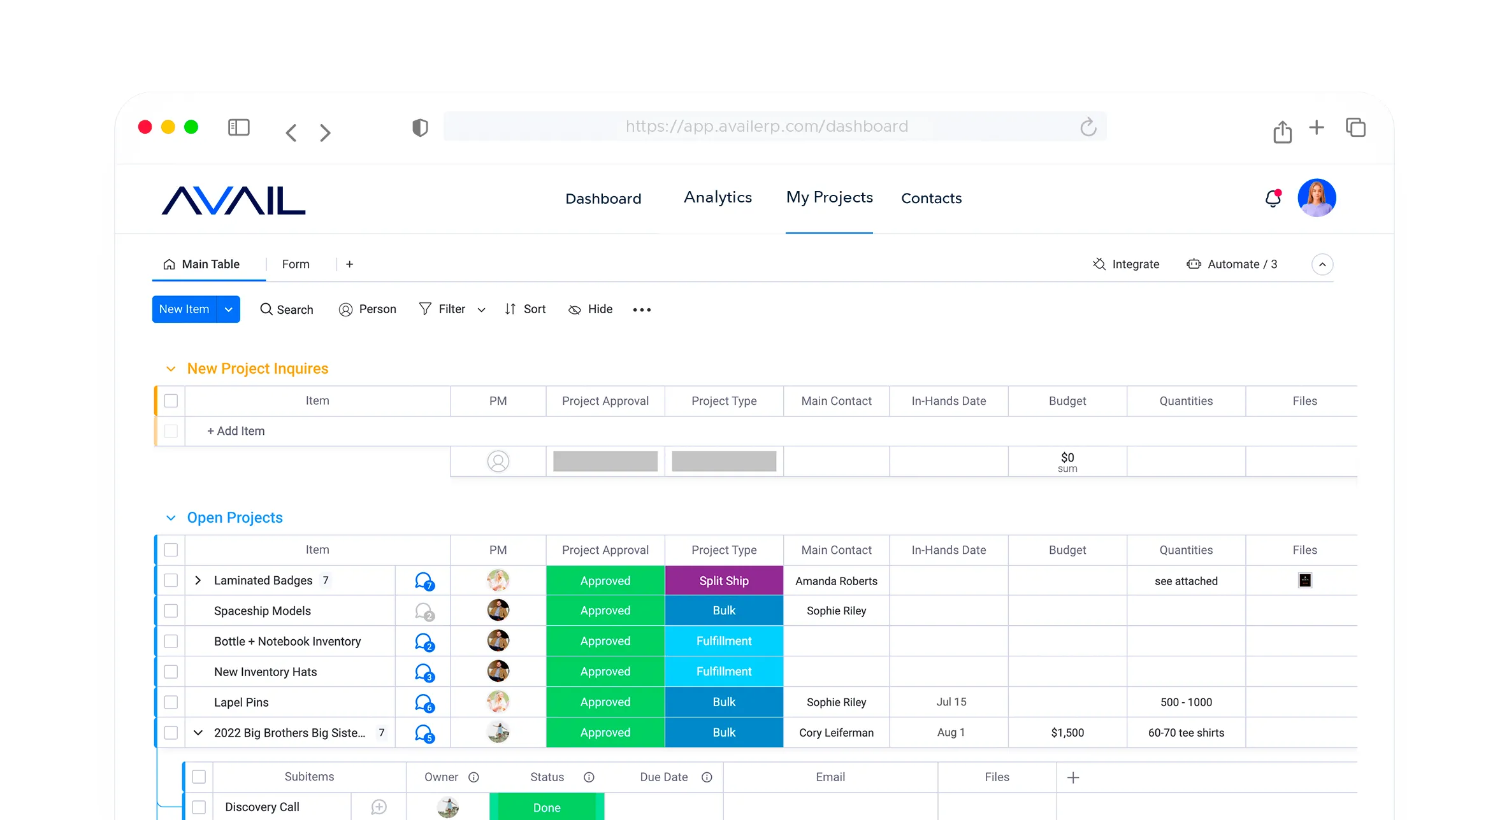1509x820 pixels.
Task: Tick the Lapel Pins row checkbox
Action: (x=171, y=702)
